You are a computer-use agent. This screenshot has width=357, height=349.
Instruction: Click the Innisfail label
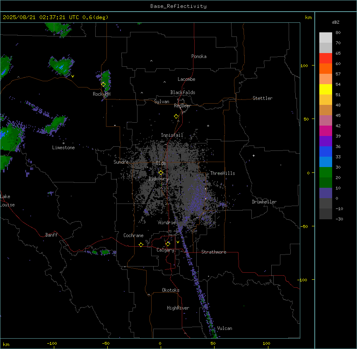[172, 135]
